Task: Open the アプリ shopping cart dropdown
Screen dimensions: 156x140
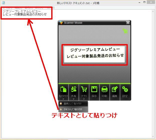Action: pyautogui.click(x=84, y=92)
